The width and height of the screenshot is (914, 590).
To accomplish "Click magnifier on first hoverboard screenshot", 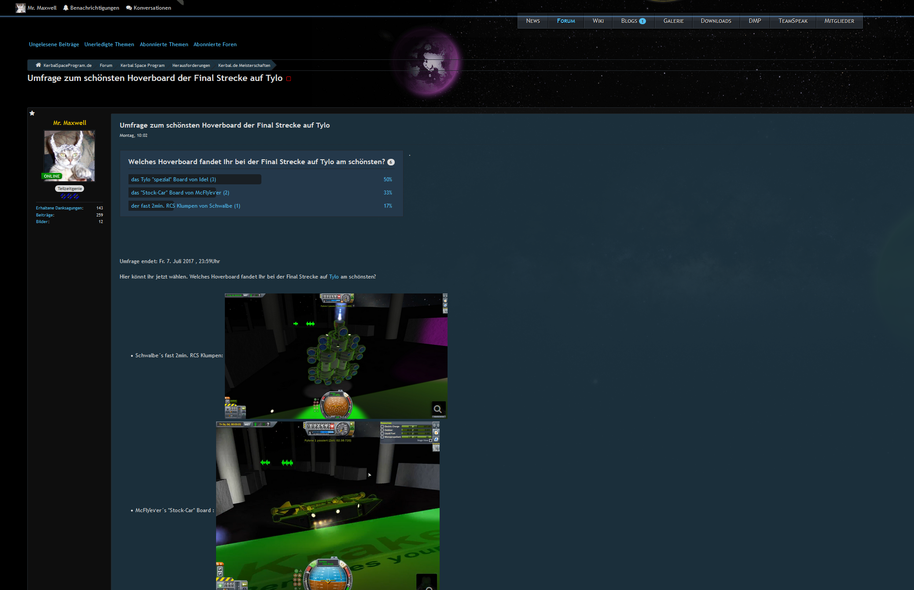I will point(438,409).
